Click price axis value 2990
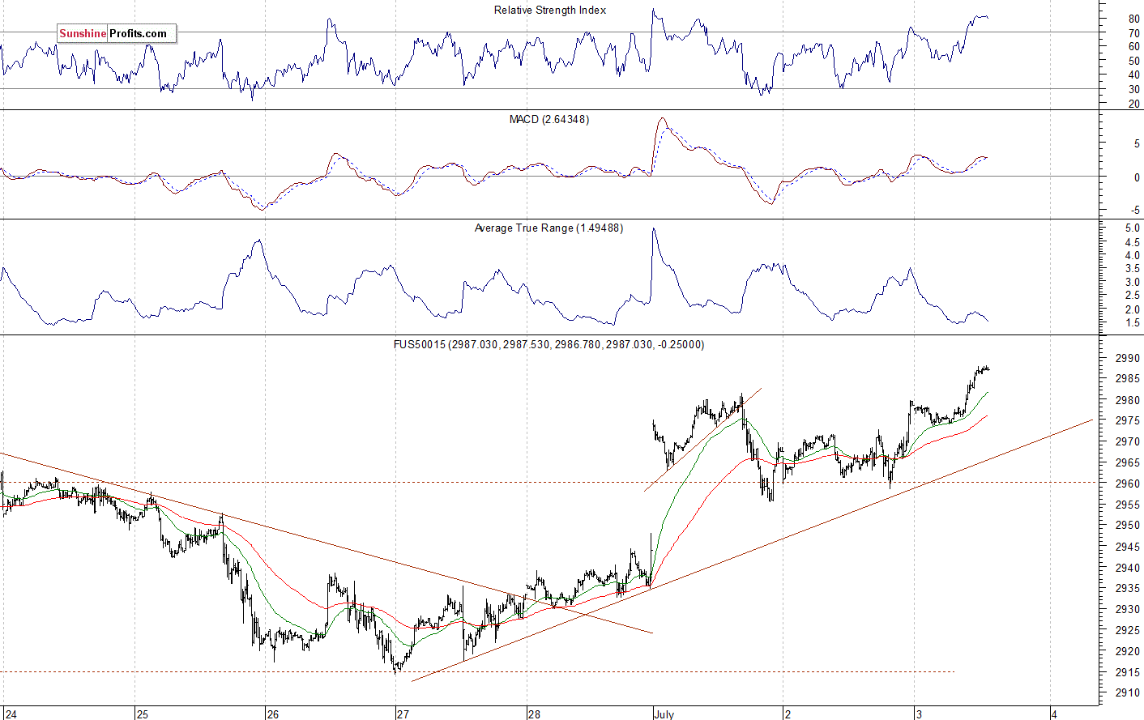This screenshot has width=1144, height=720. point(1129,358)
